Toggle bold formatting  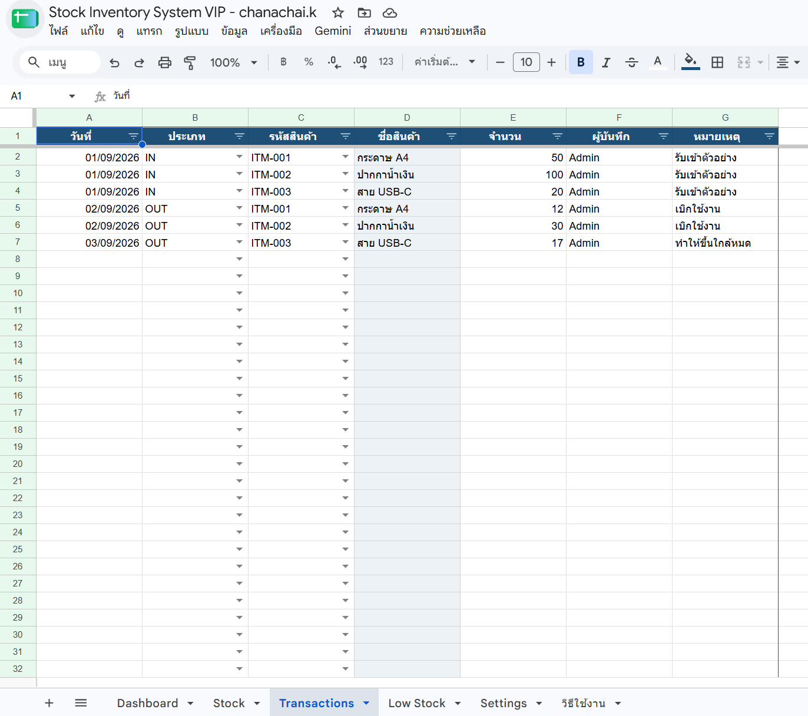tap(581, 62)
